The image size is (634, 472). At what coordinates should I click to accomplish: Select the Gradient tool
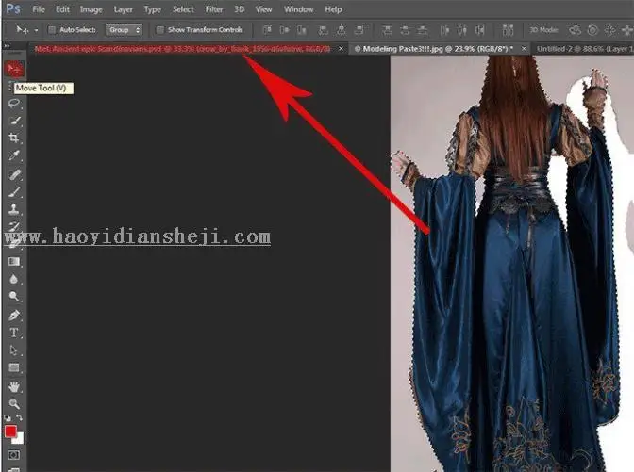14,262
